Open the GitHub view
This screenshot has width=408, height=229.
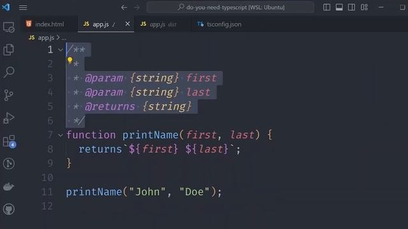[x=8, y=209]
